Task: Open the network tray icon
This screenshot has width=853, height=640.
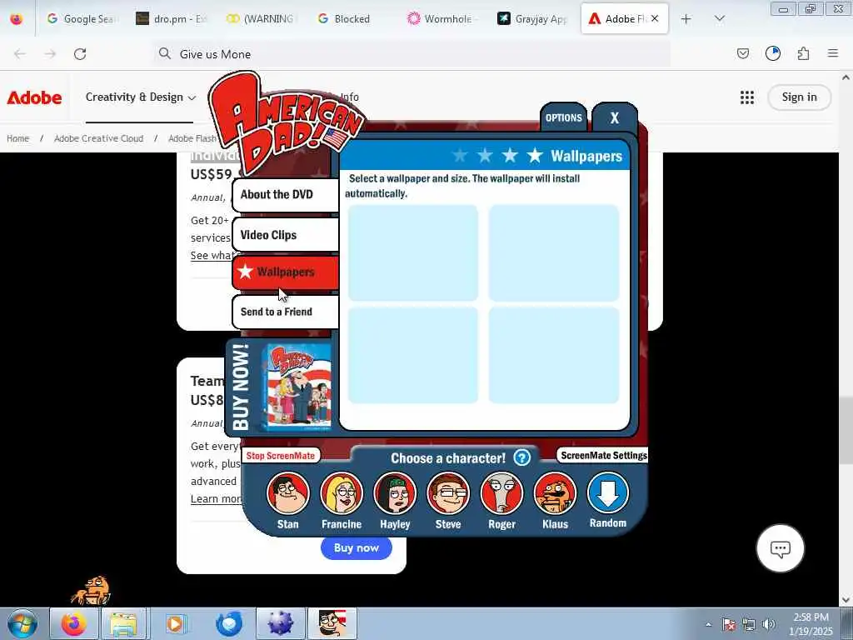Action: point(749,624)
